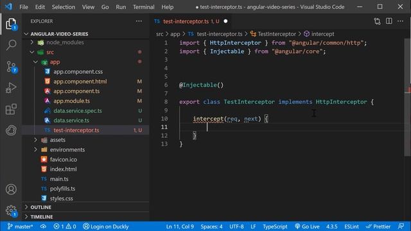This screenshot has width=411, height=231.
Task: Open Explorer views and more actions menu
Action: (x=139, y=21)
